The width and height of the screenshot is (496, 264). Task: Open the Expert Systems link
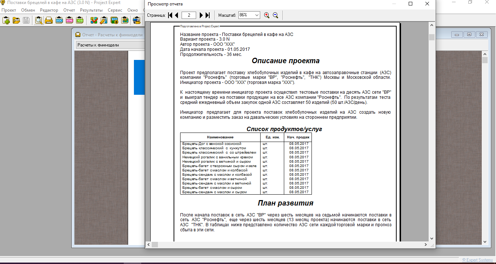(x=477, y=260)
